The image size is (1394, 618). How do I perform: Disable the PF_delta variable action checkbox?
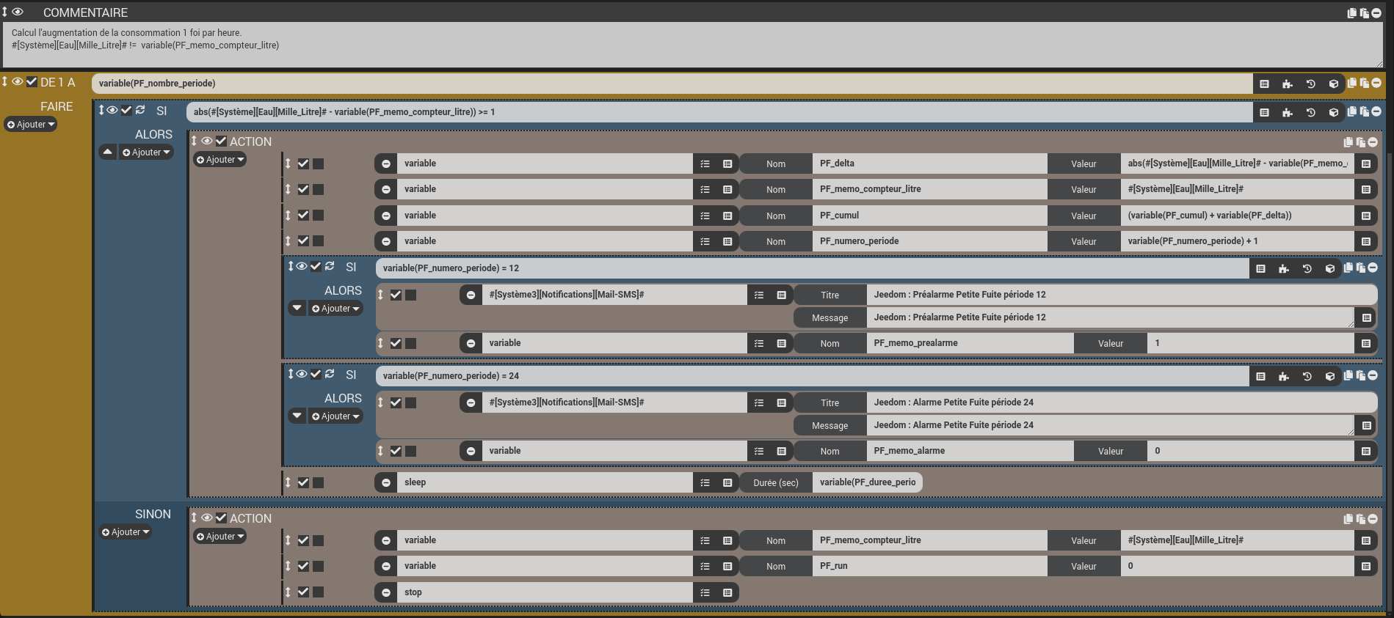(303, 163)
